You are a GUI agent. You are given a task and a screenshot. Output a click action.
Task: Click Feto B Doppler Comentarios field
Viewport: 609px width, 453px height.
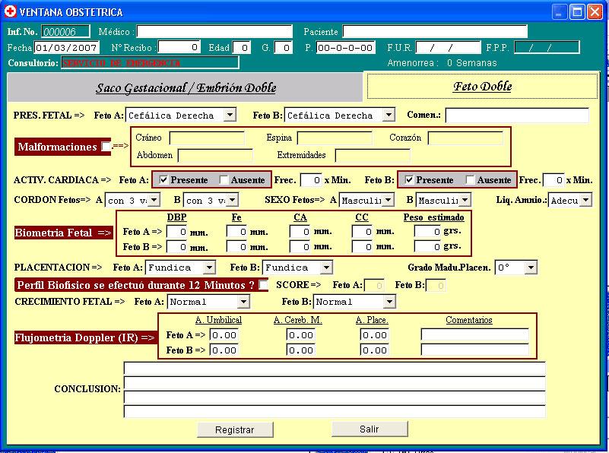coord(475,350)
